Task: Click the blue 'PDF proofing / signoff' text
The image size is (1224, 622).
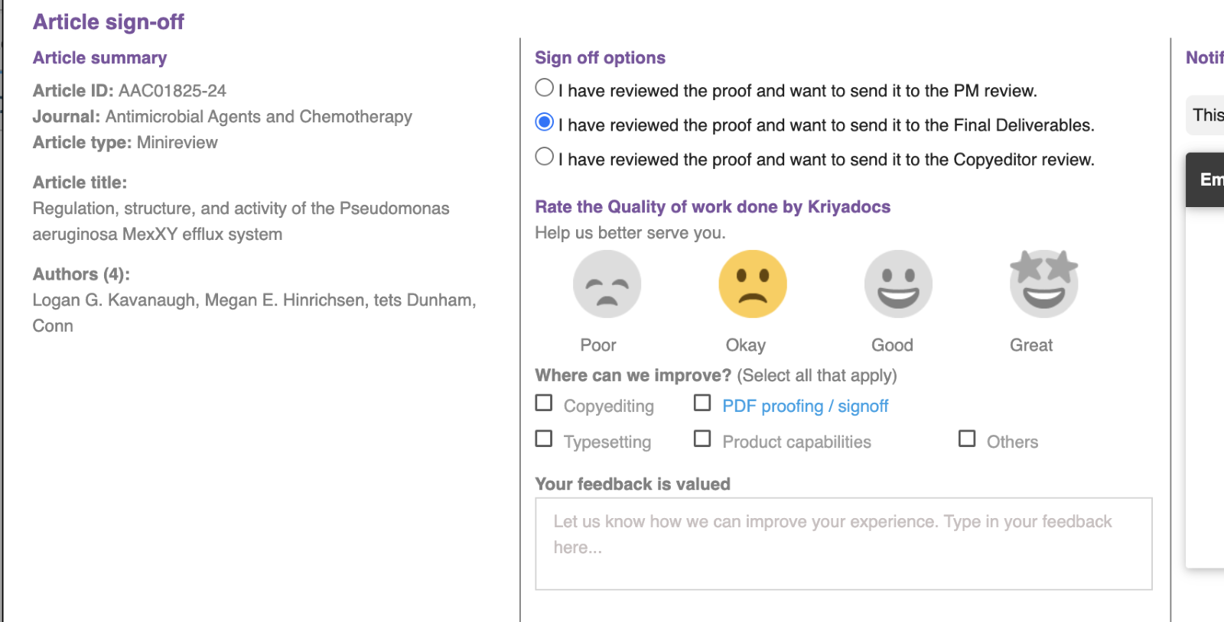Action: pos(805,407)
